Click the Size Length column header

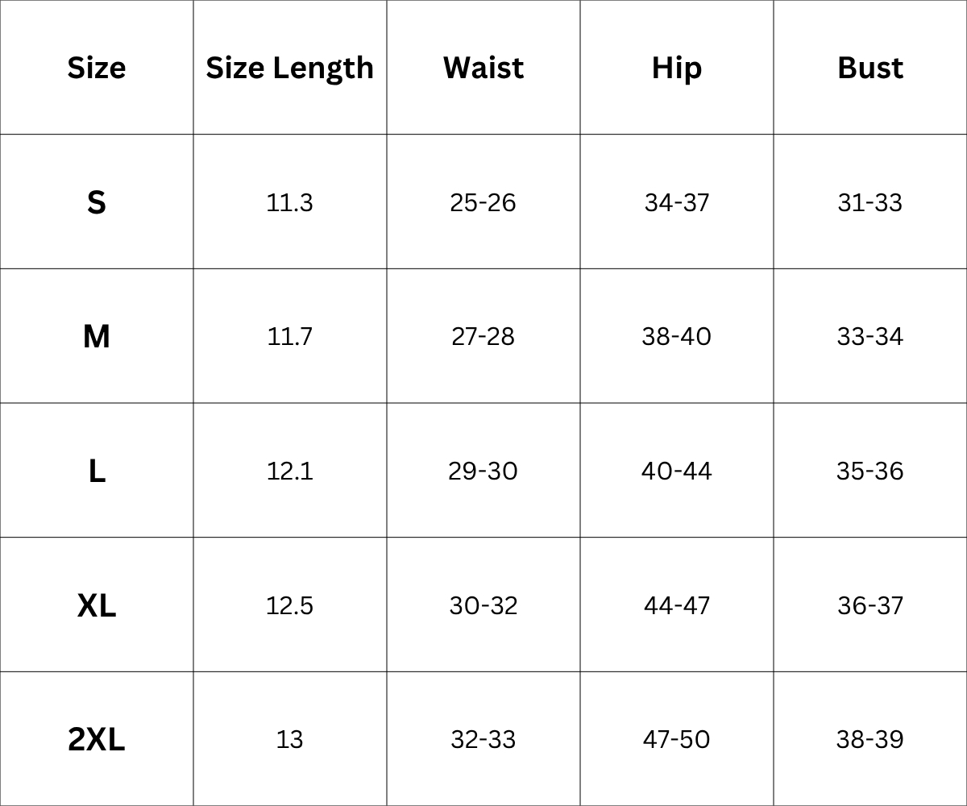289,68
